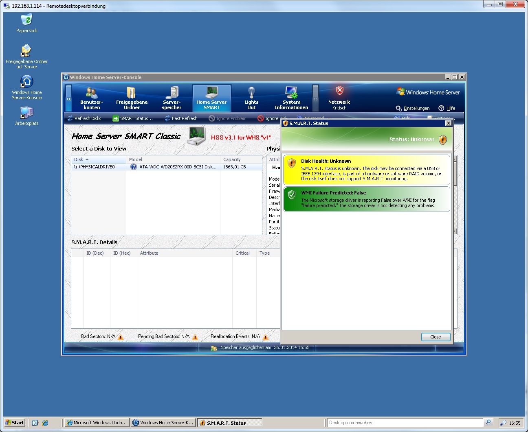The height and width of the screenshot is (432, 528).
Task: Click the Ignore Disk toolbar icon
Action: pyautogui.click(x=261, y=118)
